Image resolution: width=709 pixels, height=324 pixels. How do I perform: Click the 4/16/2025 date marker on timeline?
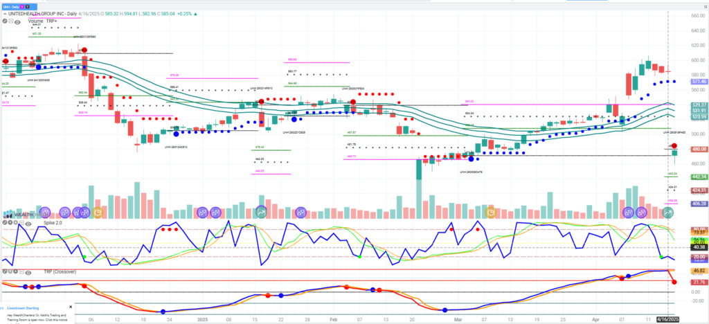667,320
